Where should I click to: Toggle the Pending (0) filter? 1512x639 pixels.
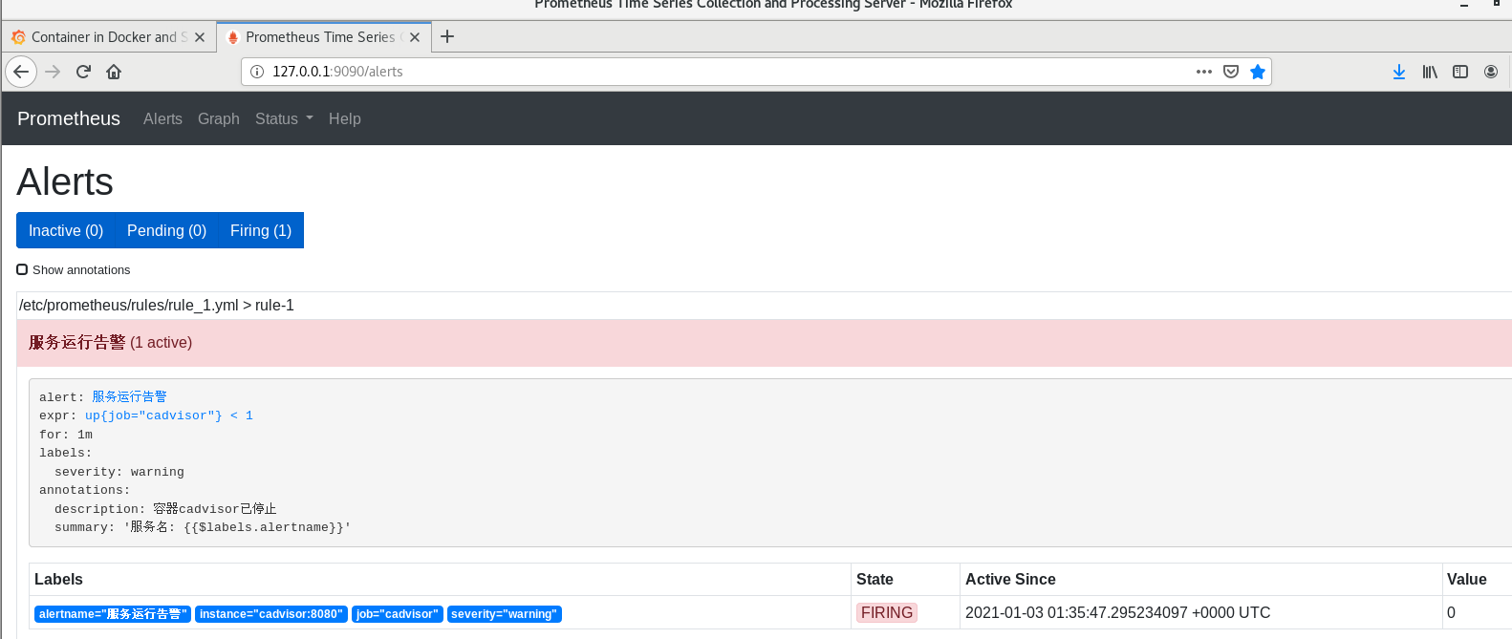coord(166,230)
